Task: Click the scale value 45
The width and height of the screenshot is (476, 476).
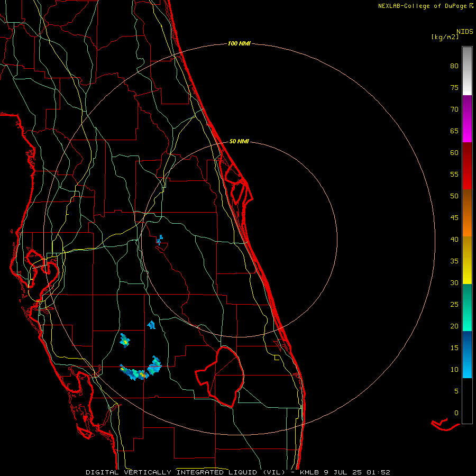Action: click(454, 218)
